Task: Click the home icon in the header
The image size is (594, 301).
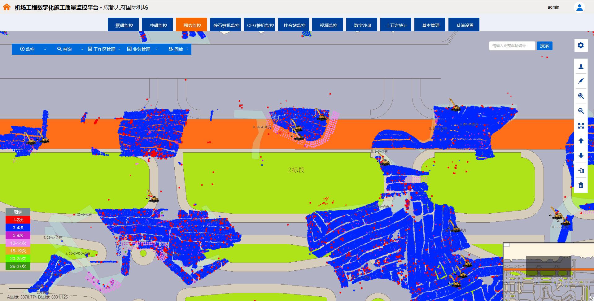Action: [x=7, y=7]
